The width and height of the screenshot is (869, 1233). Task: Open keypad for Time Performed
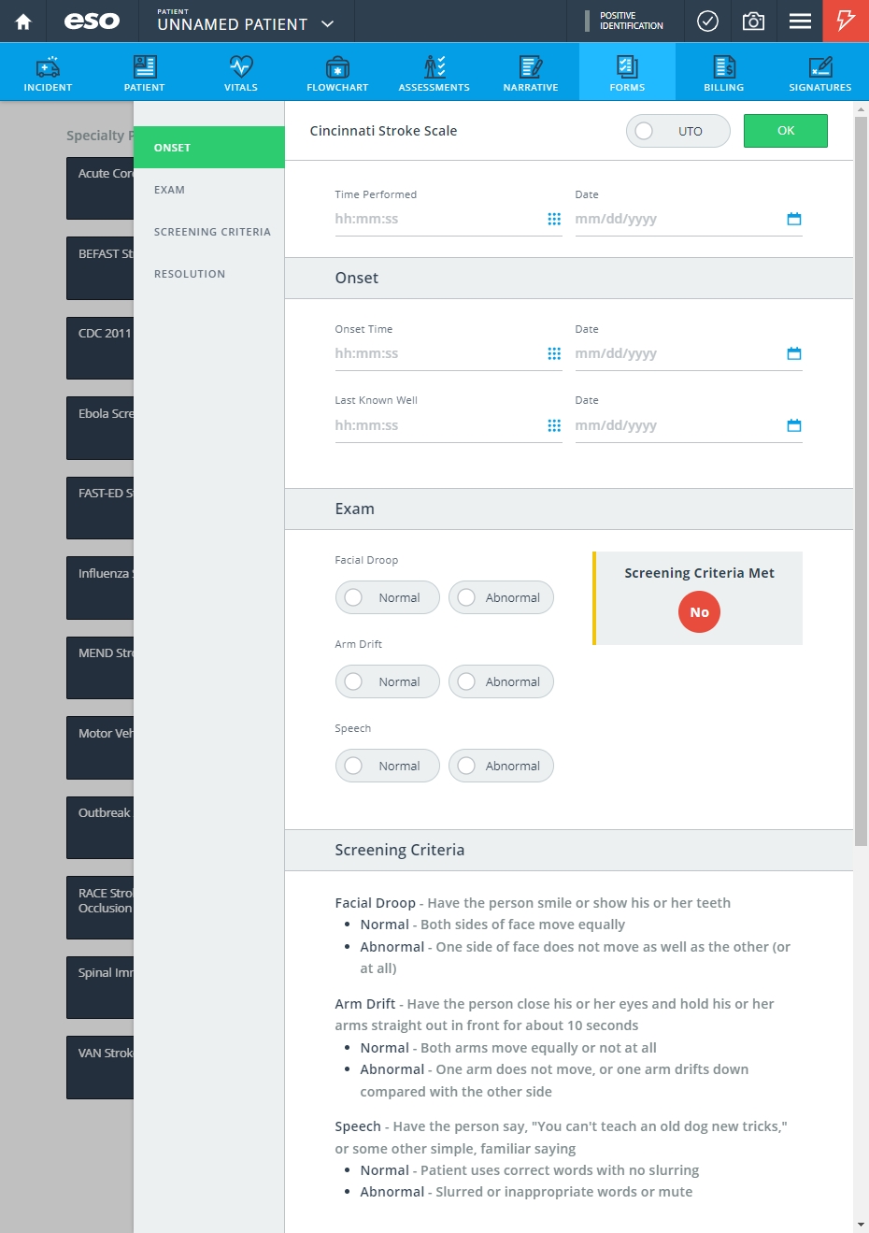point(554,219)
